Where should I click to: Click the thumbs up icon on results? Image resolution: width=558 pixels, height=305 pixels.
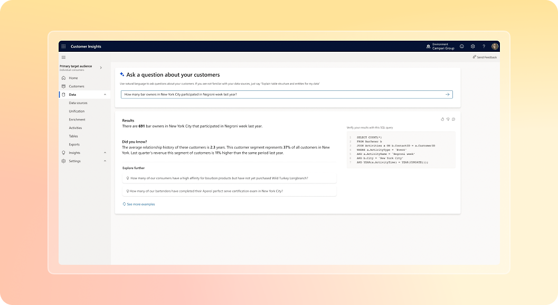point(442,119)
